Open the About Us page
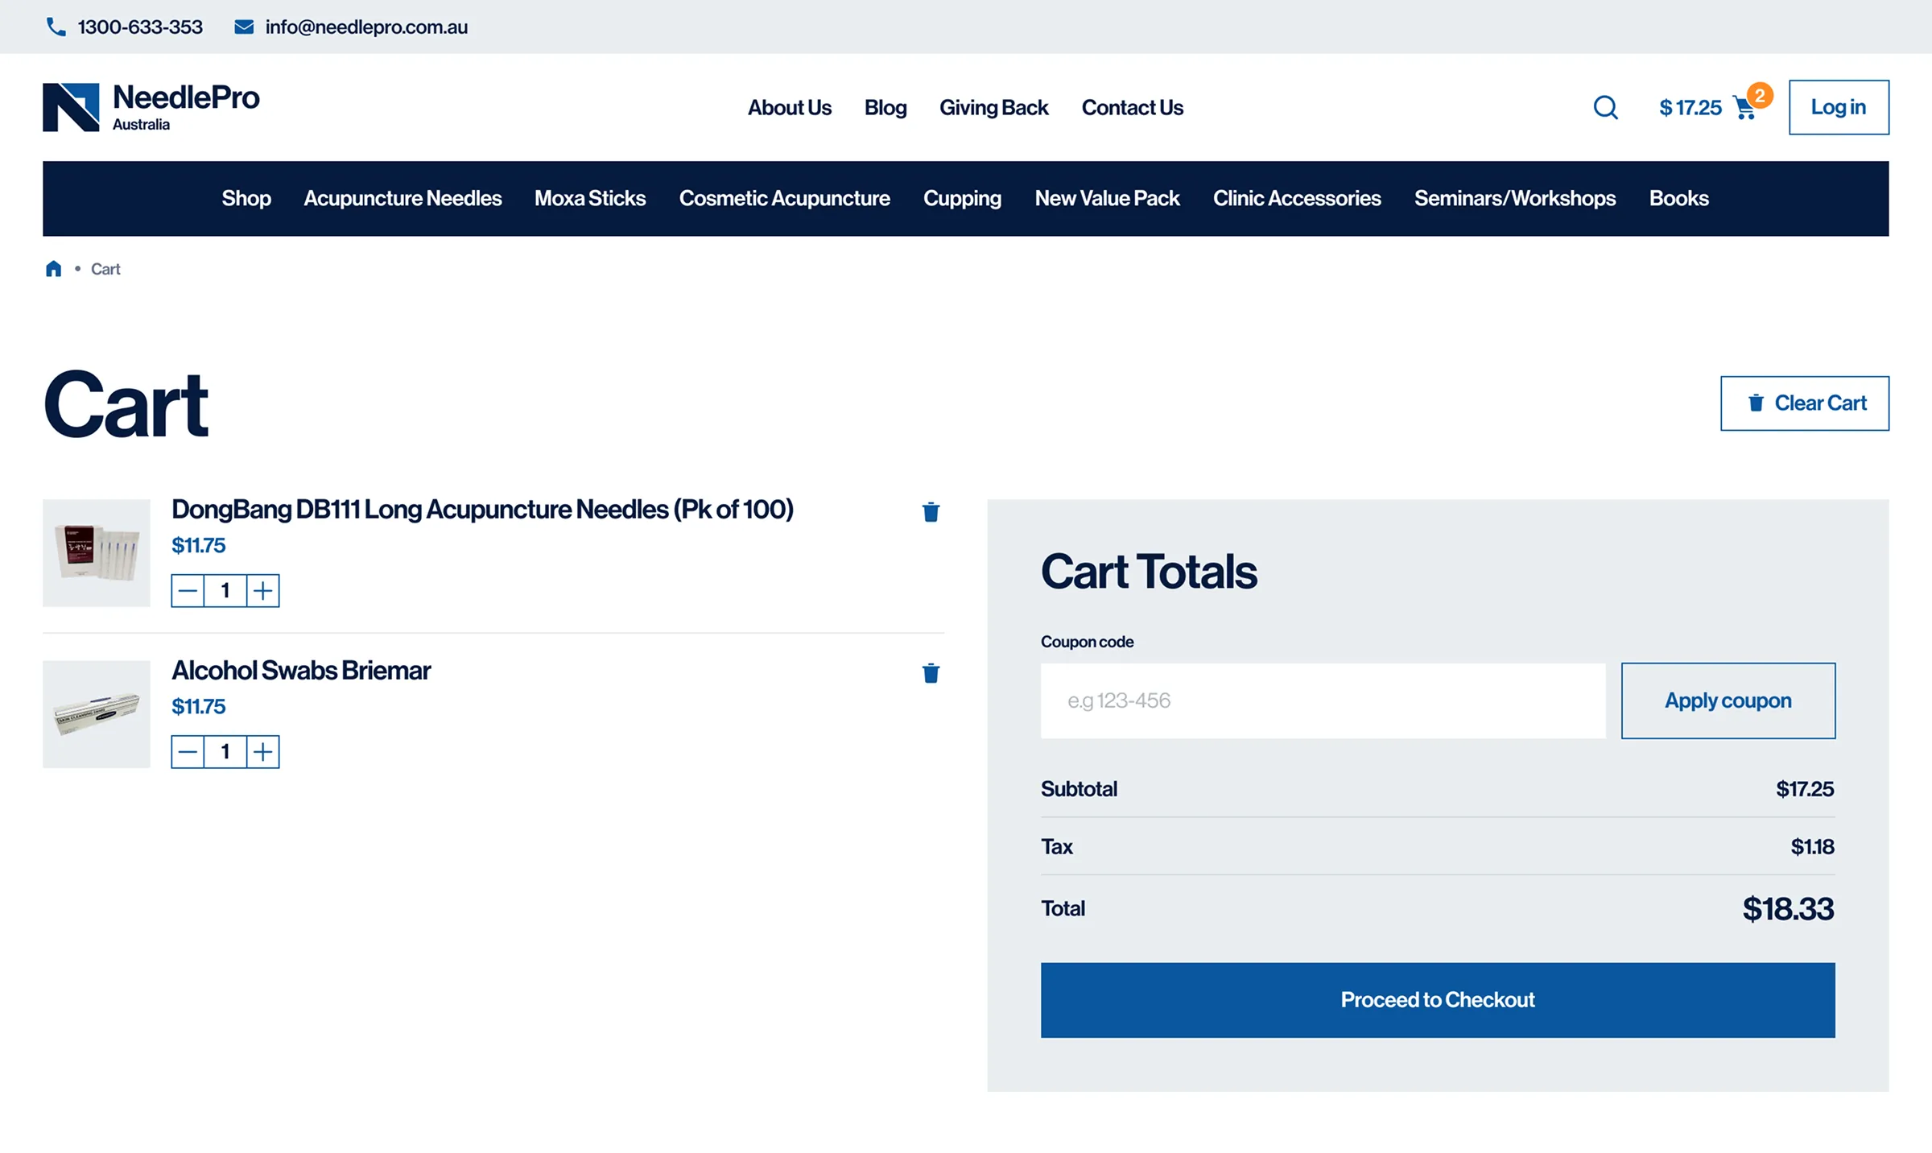The image size is (1932, 1153). click(x=789, y=107)
